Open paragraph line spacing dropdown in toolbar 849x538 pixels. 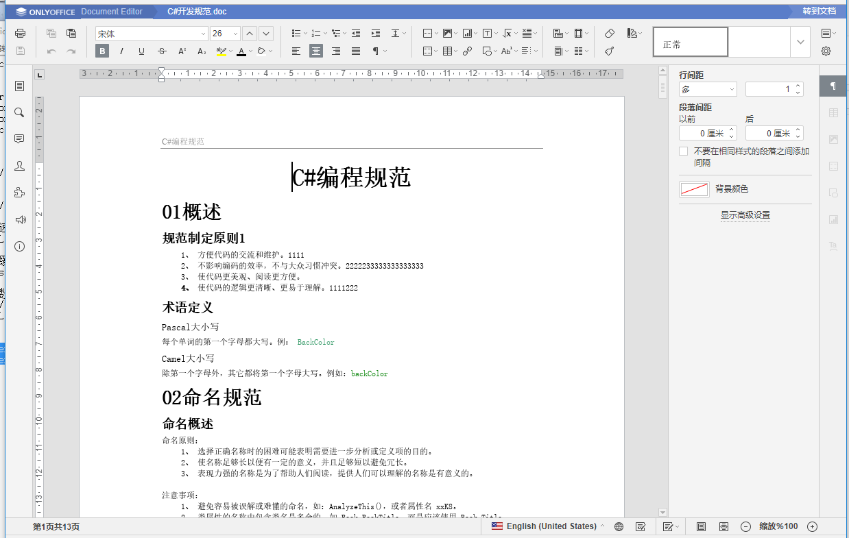tap(398, 34)
